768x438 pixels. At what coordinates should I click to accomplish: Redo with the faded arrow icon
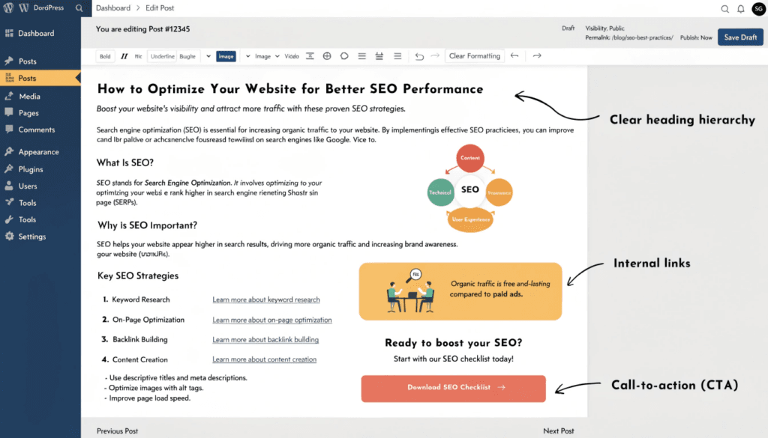click(x=435, y=56)
